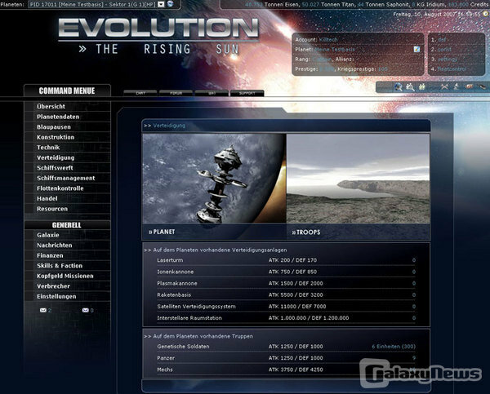This screenshot has height=394, width=490.
Task: Open Kopfgeld Missionen
Action: [x=65, y=276]
